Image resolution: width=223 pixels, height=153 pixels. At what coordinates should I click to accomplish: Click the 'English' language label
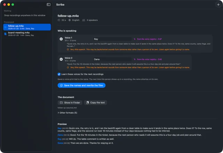76,20
